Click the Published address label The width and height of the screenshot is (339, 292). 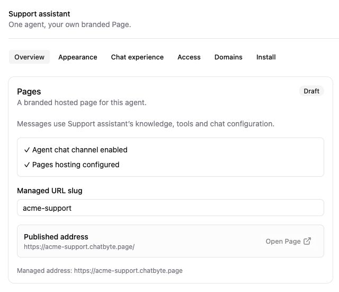[56, 237]
